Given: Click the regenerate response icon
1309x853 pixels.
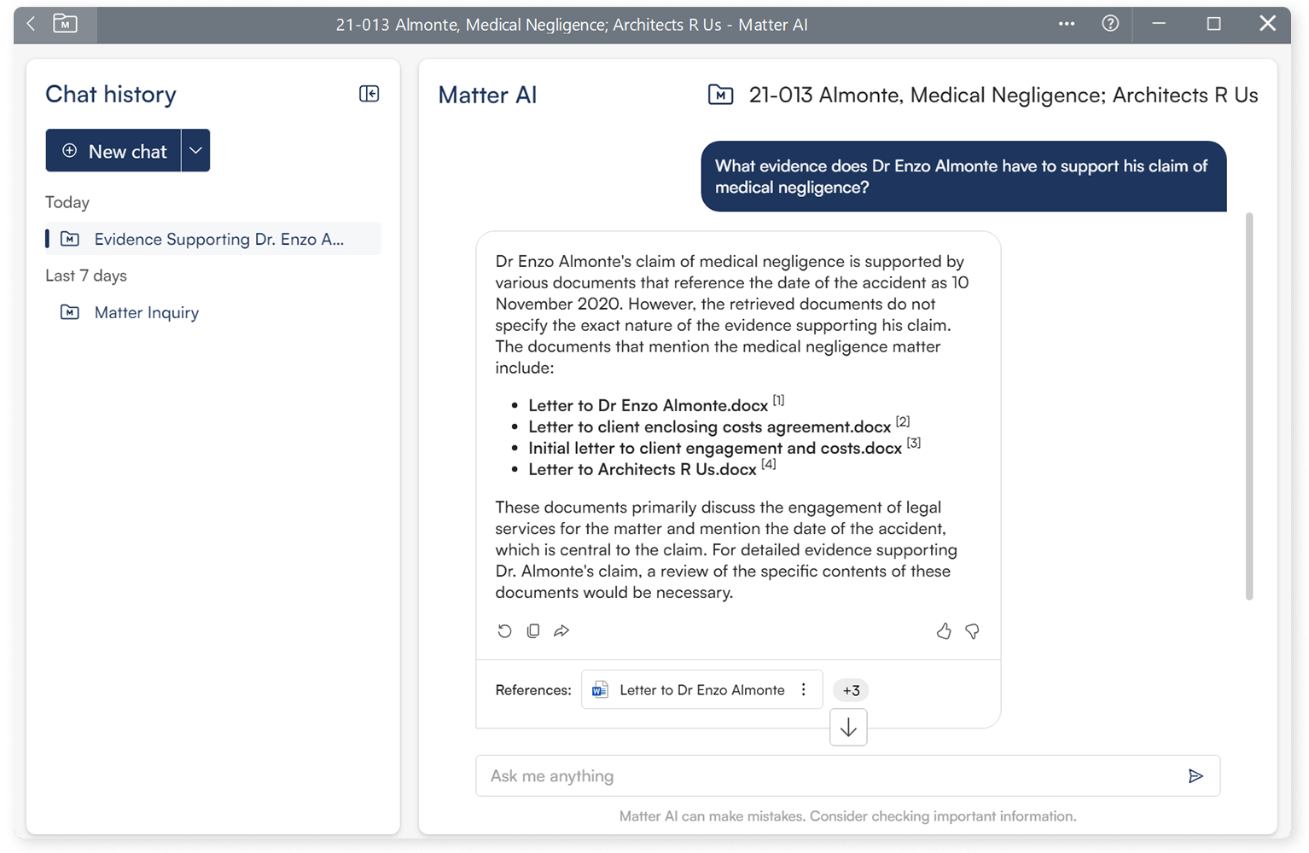Looking at the screenshot, I should tap(504, 631).
